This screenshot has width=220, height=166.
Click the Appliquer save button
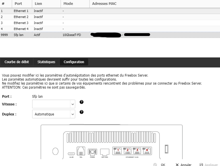pyautogui.click(x=209, y=165)
